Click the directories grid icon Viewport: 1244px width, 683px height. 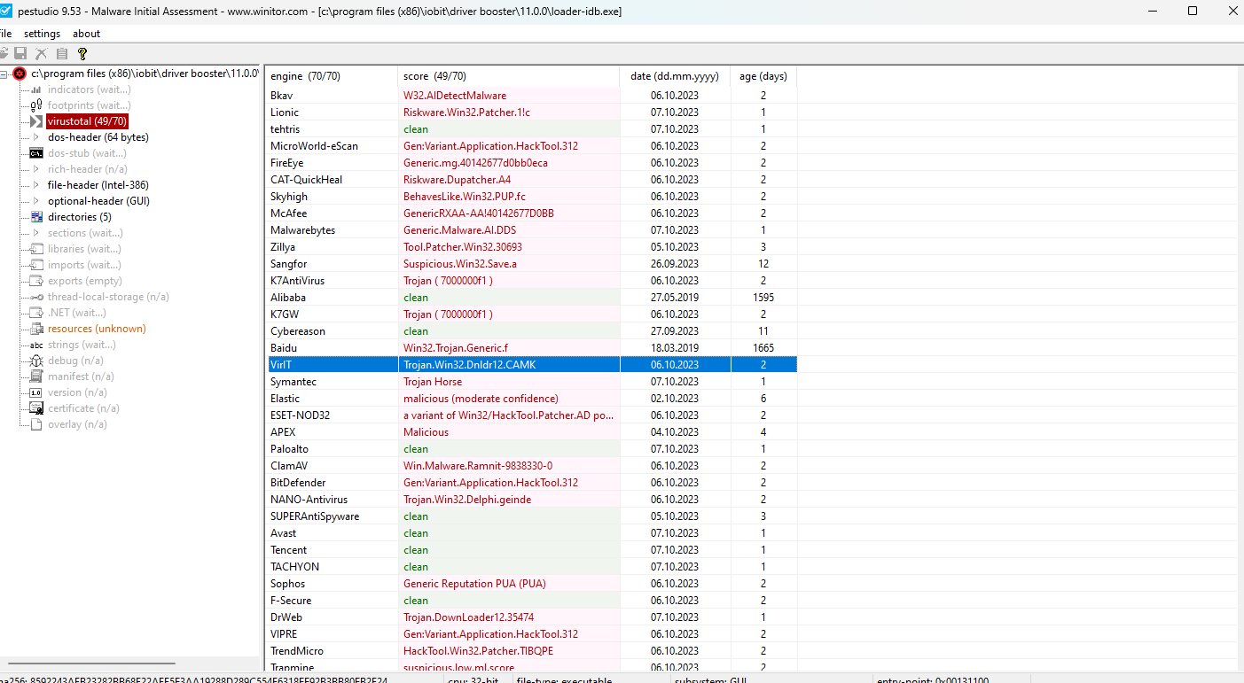[36, 217]
